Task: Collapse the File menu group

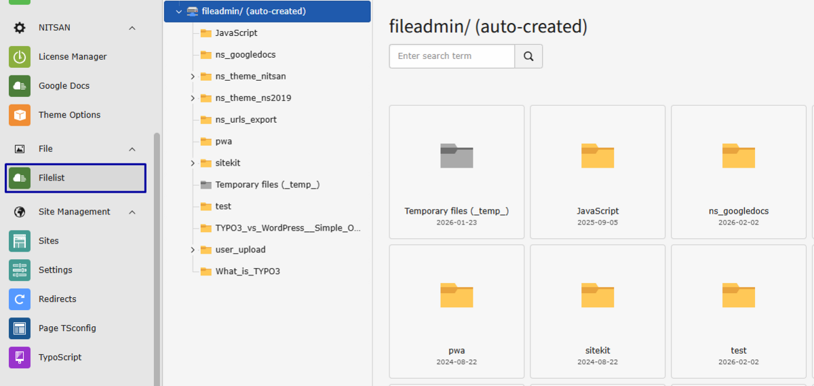Action: [132, 149]
